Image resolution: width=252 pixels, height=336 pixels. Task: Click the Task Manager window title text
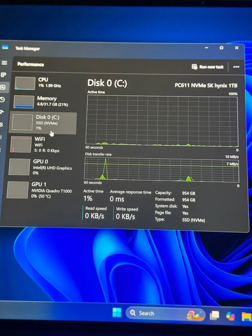point(27,48)
